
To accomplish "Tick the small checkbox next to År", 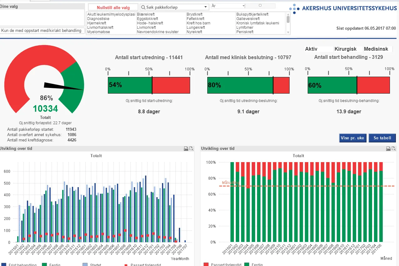I will pyautogui.click(x=260, y=6).
